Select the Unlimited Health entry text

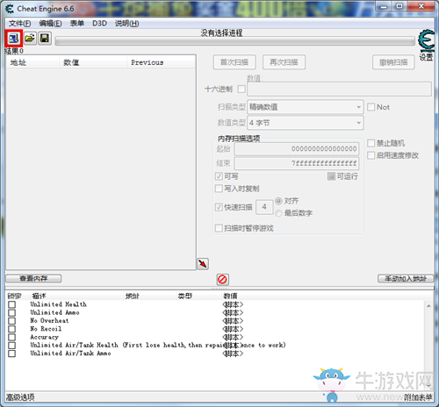tap(58, 304)
